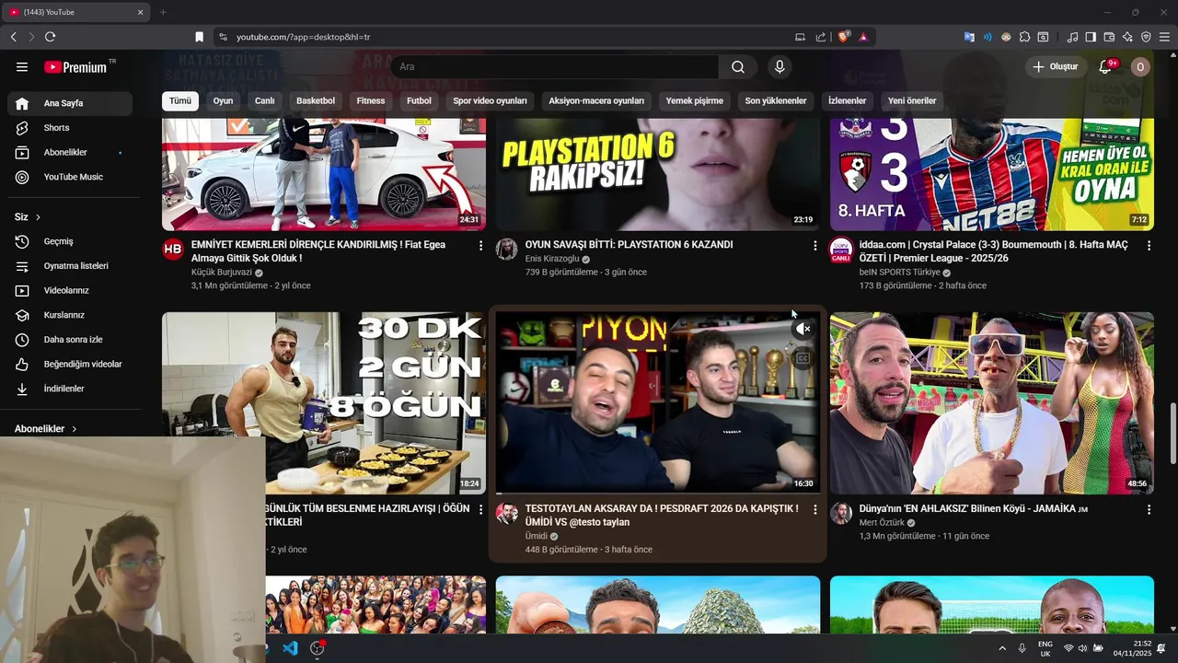Click the search magnifier button

pyautogui.click(x=738, y=67)
